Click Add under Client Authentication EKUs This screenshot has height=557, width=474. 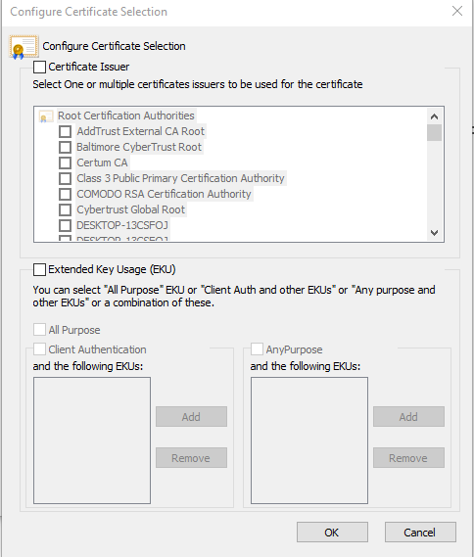pos(191,417)
